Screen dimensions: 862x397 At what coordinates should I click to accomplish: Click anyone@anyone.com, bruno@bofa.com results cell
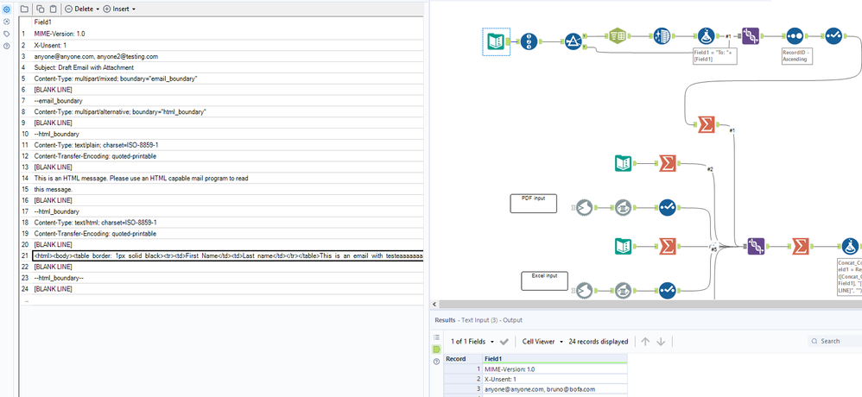555,388
